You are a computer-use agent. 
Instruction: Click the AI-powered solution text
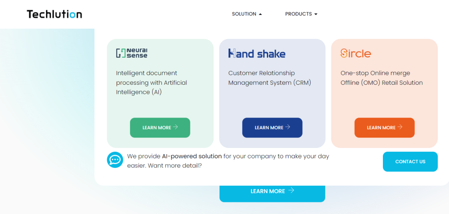tap(192, 156)
